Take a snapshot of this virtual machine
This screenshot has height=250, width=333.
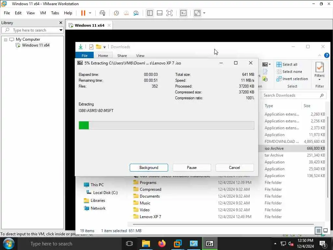pyautogui.click(x=116, y=13)
